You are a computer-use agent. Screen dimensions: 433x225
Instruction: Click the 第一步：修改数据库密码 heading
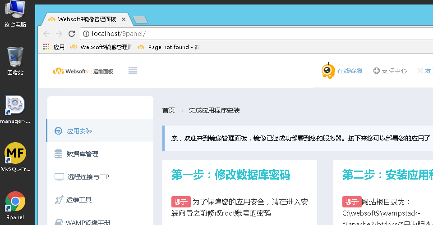(x=230, y=175)
